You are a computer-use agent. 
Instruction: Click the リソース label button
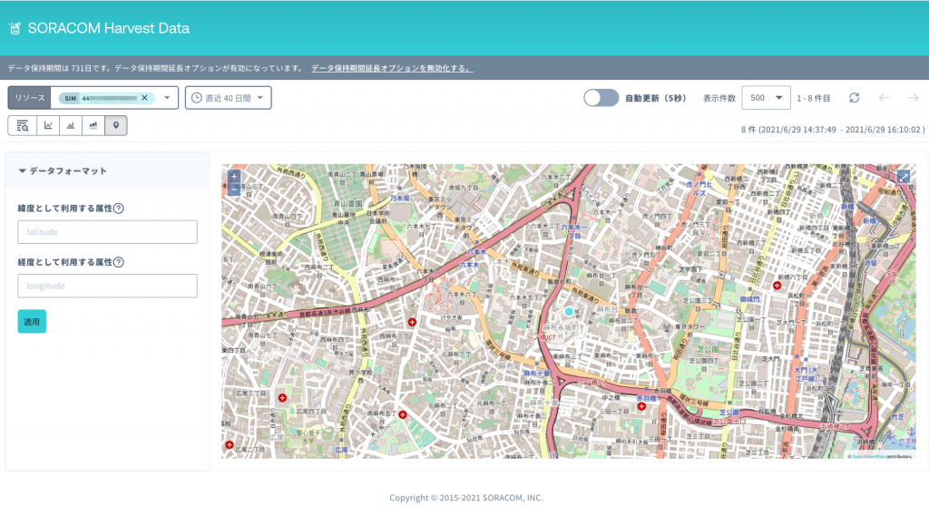pyautogui.click(x=30, y=98)
